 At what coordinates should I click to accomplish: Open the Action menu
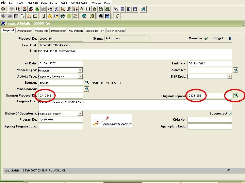20,3
